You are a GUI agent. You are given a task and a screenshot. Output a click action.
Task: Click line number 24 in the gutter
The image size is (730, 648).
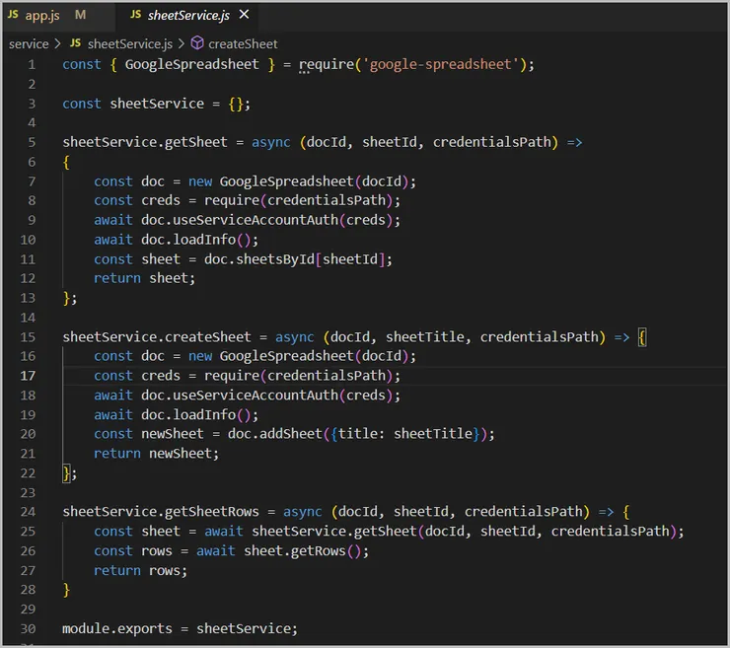28,512
